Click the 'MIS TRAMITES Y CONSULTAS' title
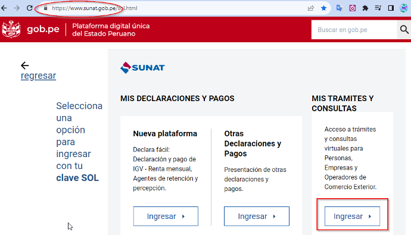Image resolution: width=411 pixels, height=235 pixels. [x=342, y=104]
